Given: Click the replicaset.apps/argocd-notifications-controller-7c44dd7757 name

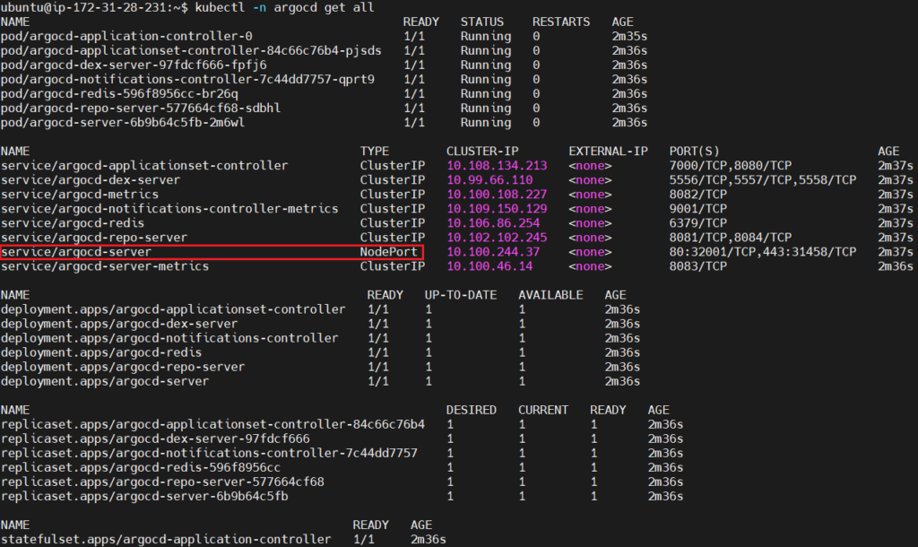Looking at the screenshot, I should (x=209, y=453).
